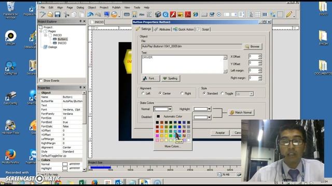332x186 pixels.
Task: Click the Preview globe toolbar icon
Action: pos(114,14)
